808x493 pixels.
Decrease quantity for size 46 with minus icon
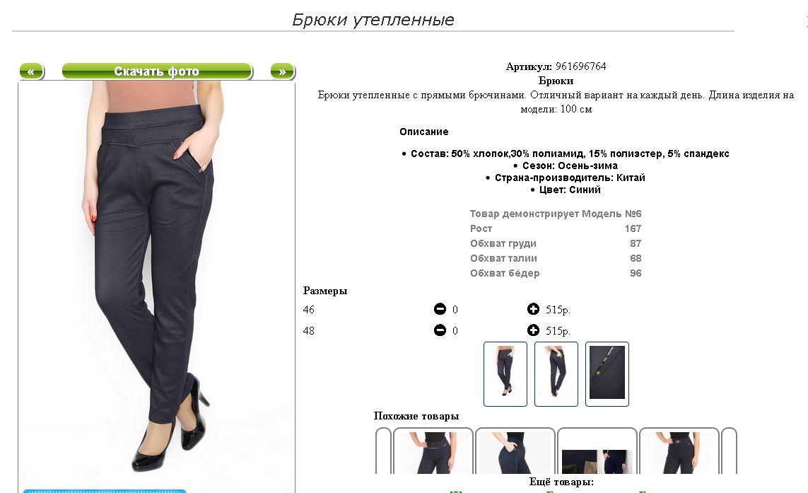click(x=440, y=309)
